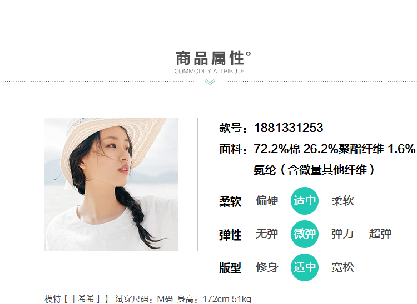417x304 pixels.
Task: Click the 商品属性 section heading
Action: coord(213,58)
